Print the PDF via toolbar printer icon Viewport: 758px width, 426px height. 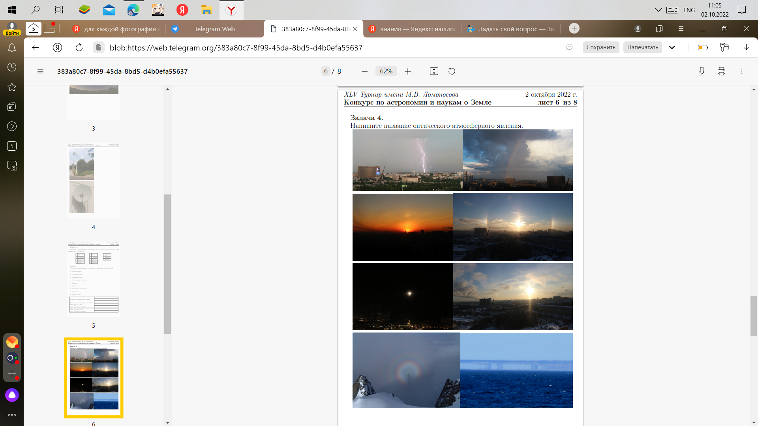[x=721, y=71]
